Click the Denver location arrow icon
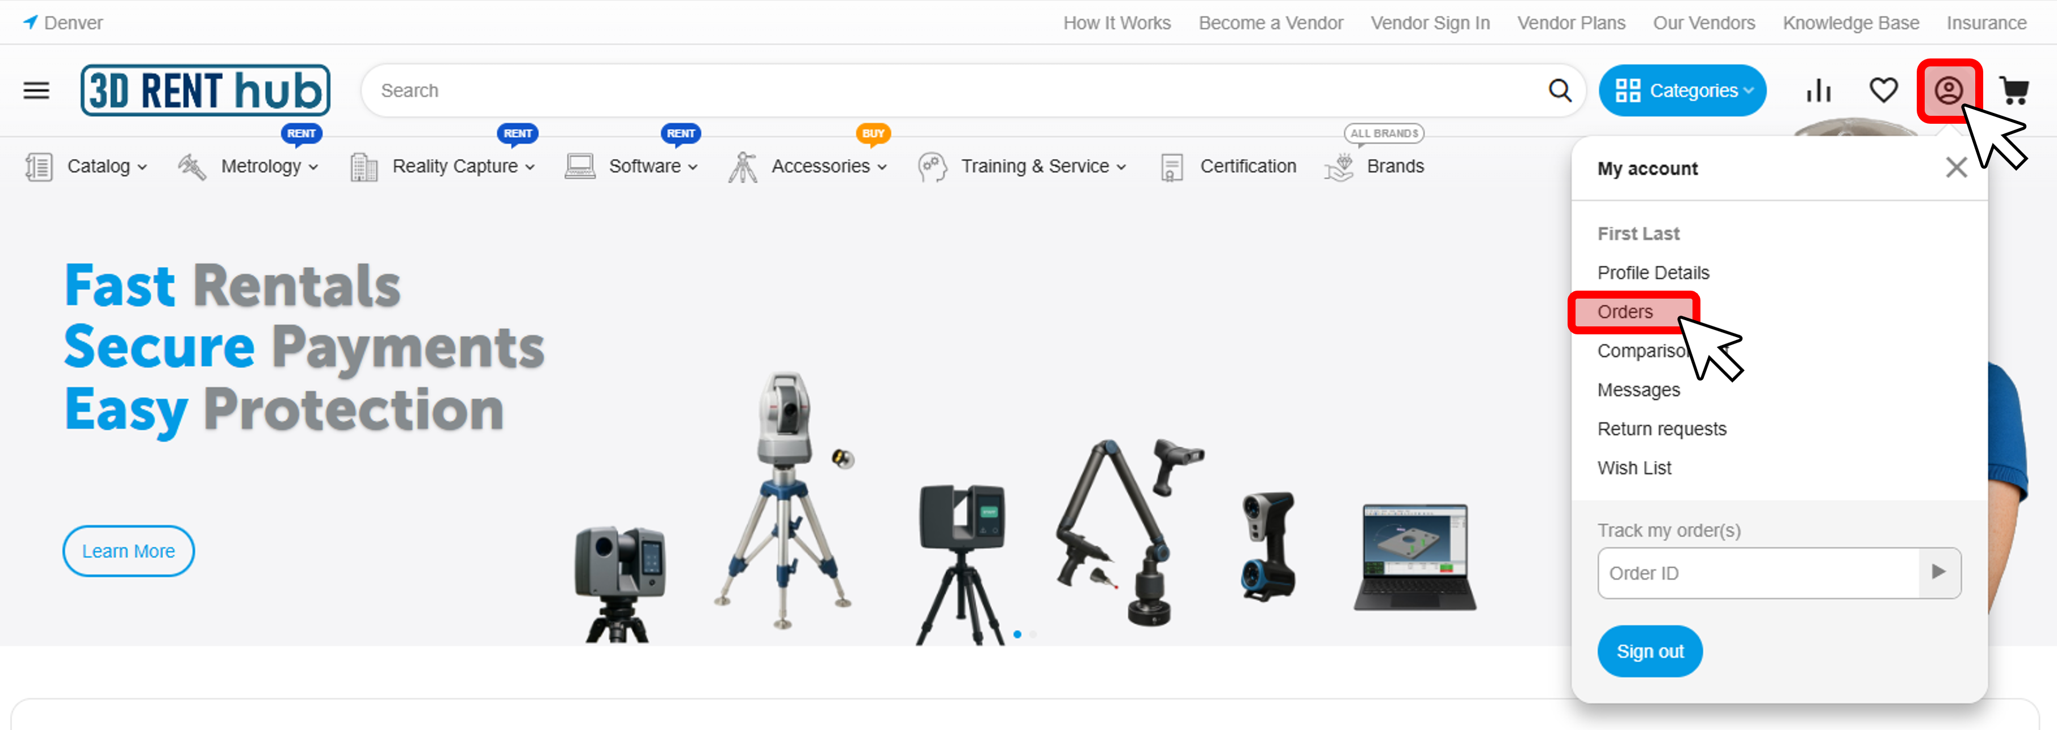 coord(30,22)
